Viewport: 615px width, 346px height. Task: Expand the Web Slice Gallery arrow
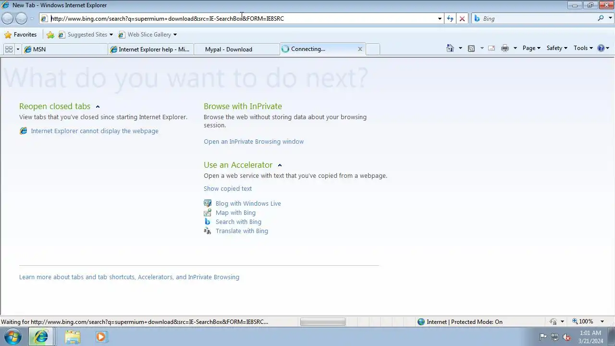click(x=175, y=35)
